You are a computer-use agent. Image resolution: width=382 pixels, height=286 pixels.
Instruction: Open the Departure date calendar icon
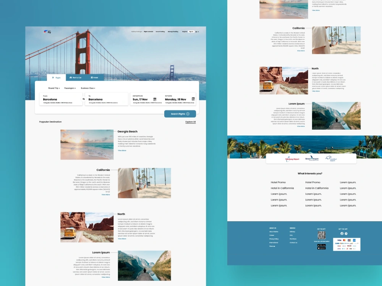[155, 99]
